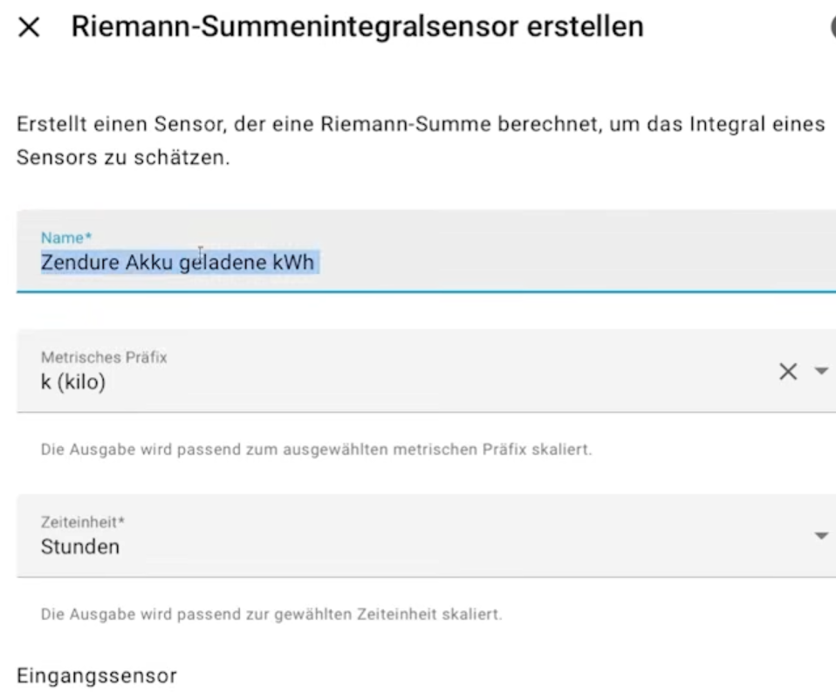836x700 pixels.
Task: Close the Riemann-Summenintegralsensor dialog
Action: [x=29, y=27]
